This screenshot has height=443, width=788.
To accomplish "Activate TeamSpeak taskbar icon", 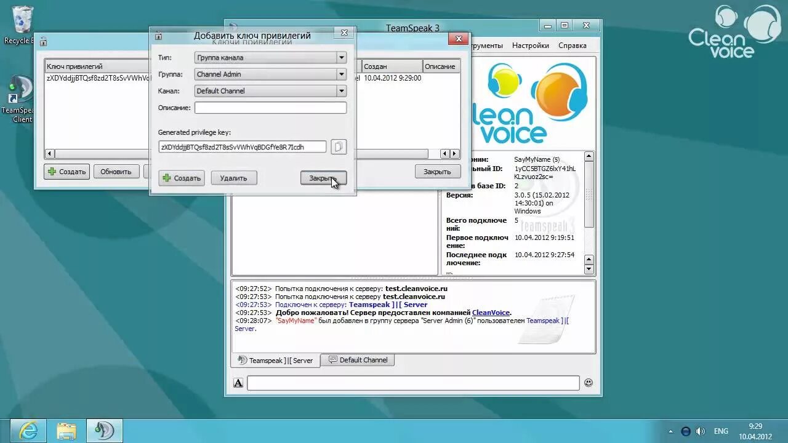I will tap(104, 431).
